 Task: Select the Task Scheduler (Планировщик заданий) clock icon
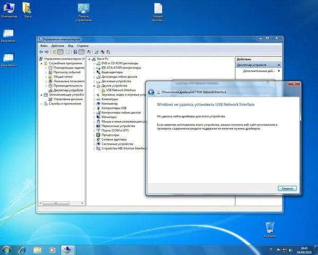50,67
